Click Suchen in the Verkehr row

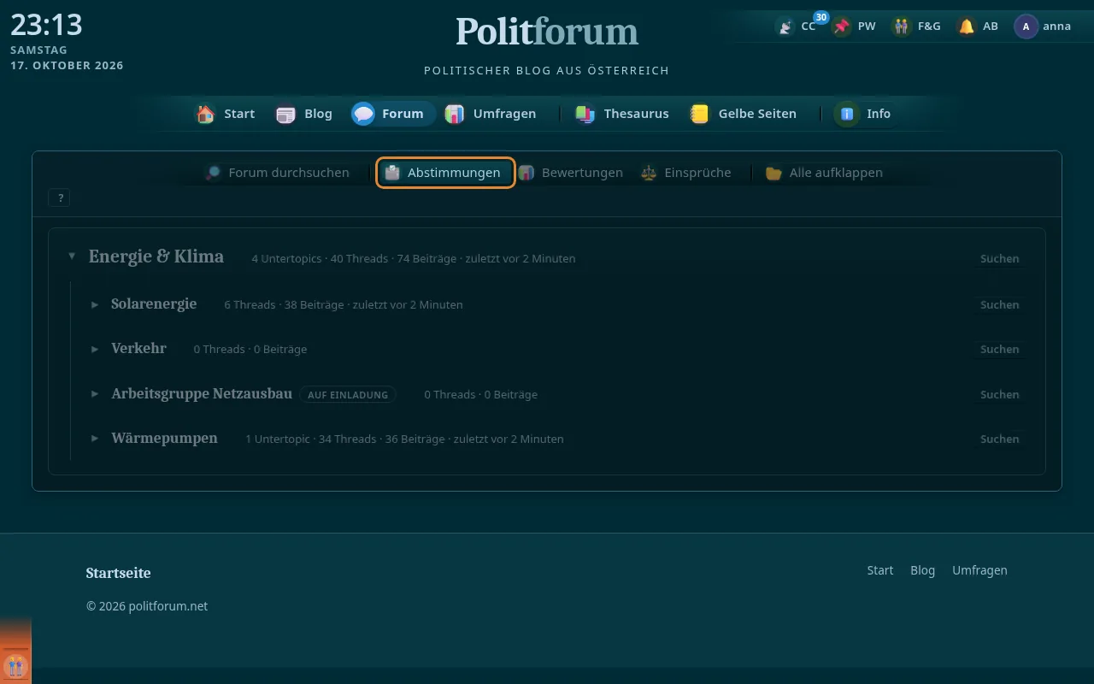click(x=999, y=349)
